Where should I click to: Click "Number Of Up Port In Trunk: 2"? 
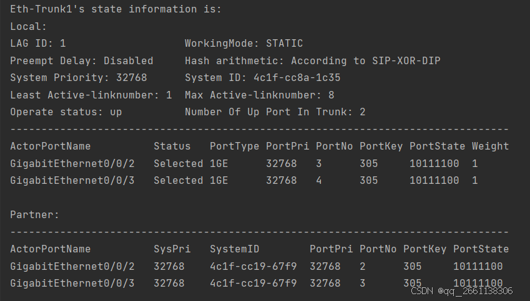(275, 112)
